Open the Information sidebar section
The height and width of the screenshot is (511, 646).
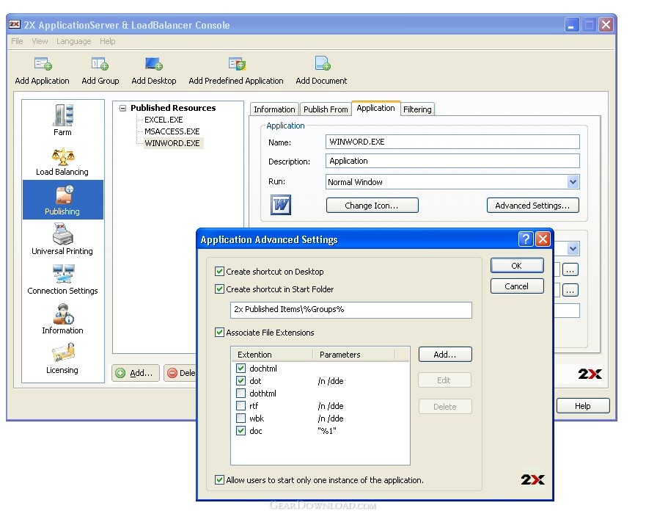(x=62, y=319)
